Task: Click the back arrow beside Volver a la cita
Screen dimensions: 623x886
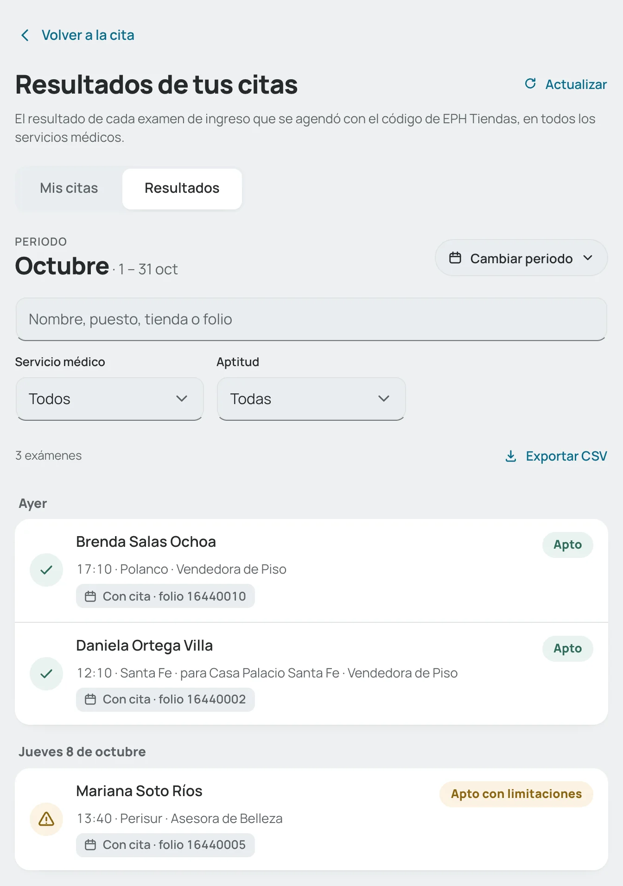Action: (25, 35)
